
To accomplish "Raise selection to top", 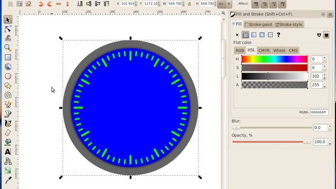I will [x=107, y=4].
